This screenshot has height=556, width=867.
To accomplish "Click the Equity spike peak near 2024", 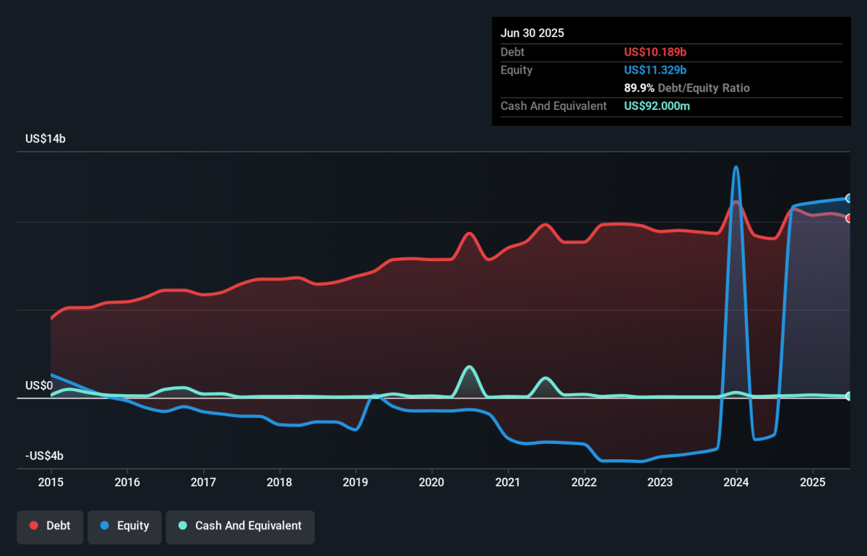I will (x=736, y=167).
